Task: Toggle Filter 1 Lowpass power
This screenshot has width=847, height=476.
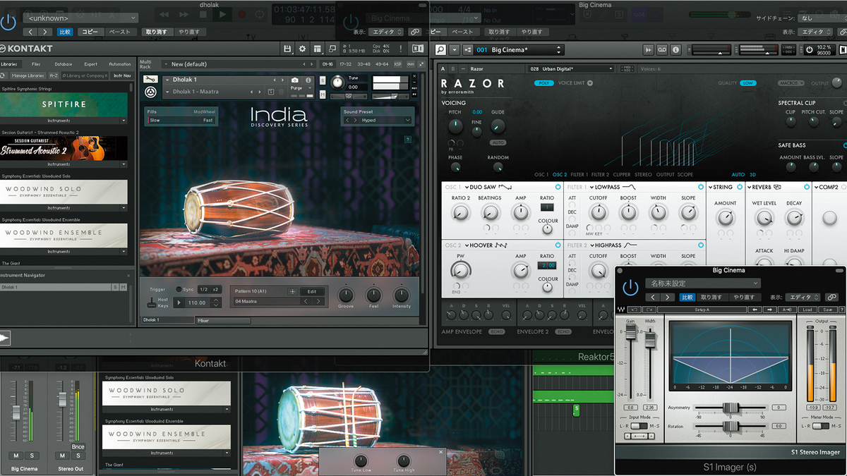Action: coord(701,187)
